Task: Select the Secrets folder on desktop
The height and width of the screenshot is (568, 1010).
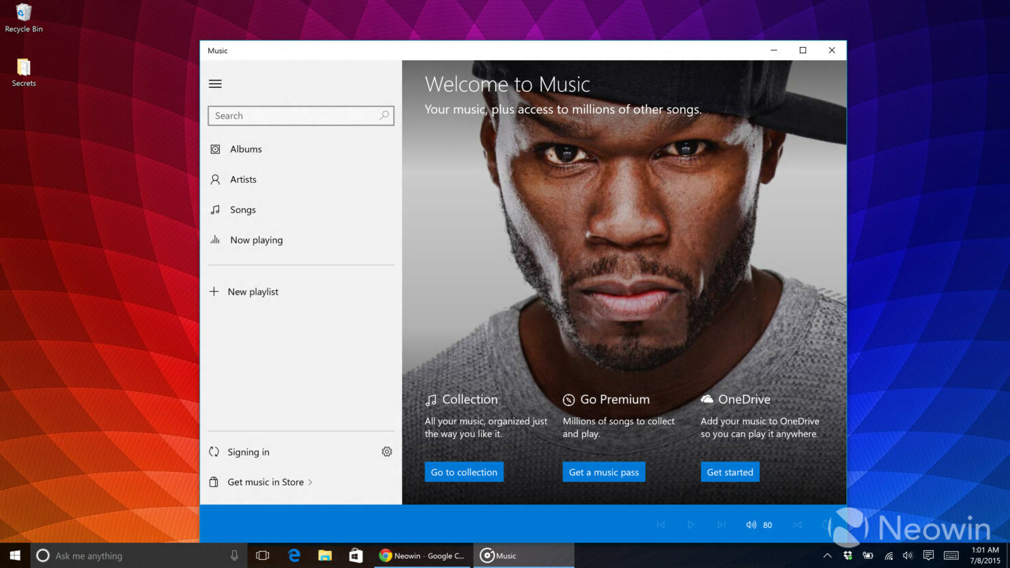Action: pos(24,72)
